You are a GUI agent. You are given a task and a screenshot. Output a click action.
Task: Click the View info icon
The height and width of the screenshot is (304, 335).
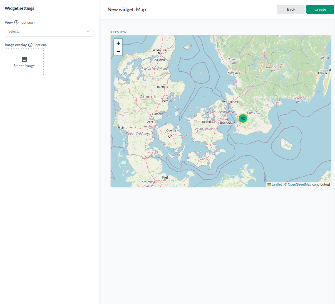point(17,22)
